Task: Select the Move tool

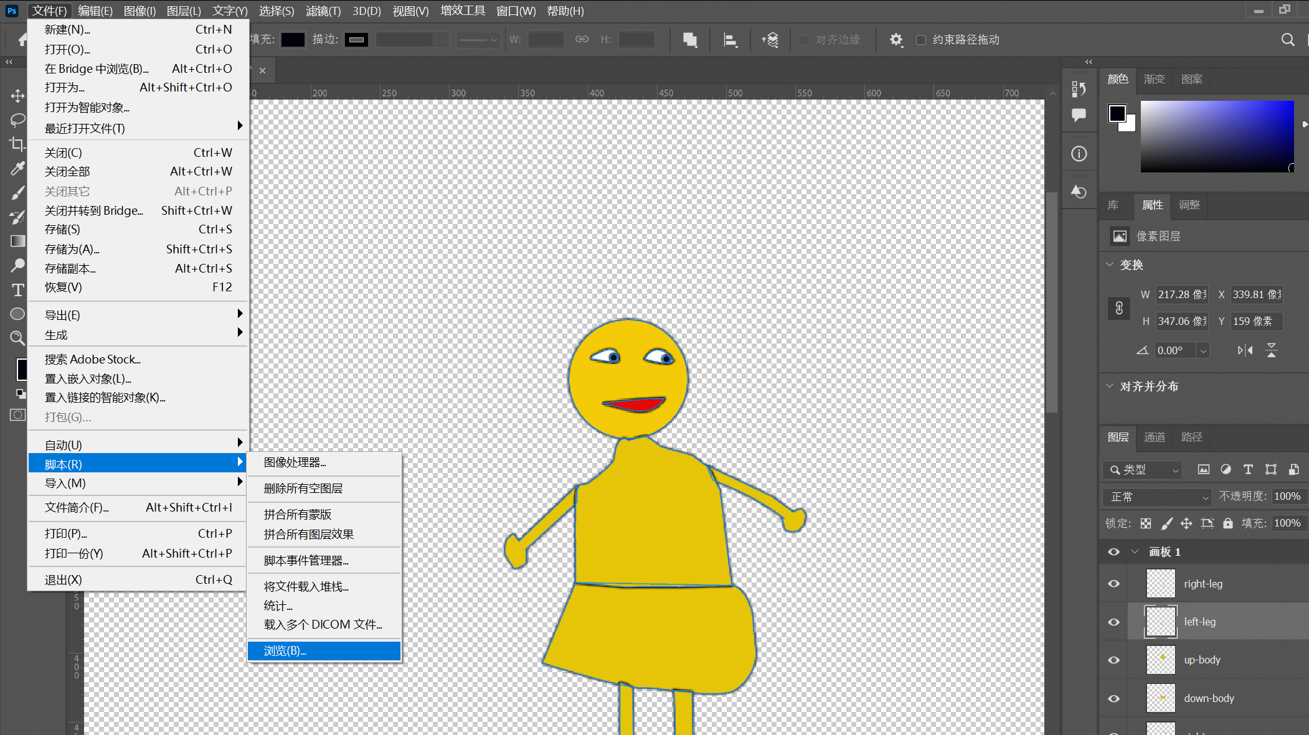Action: click(x=17, y=95)
